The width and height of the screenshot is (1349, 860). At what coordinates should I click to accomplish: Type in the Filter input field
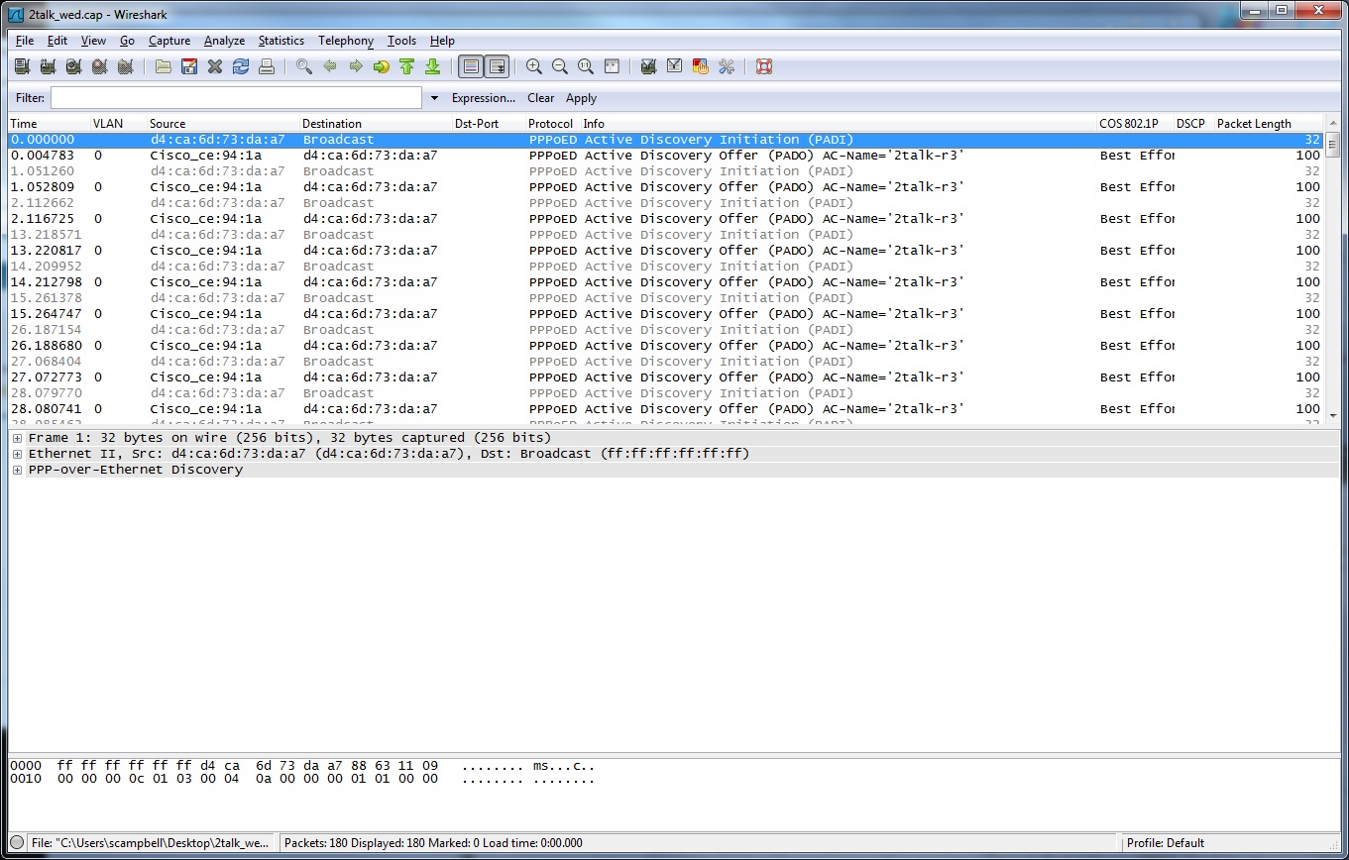233,98
